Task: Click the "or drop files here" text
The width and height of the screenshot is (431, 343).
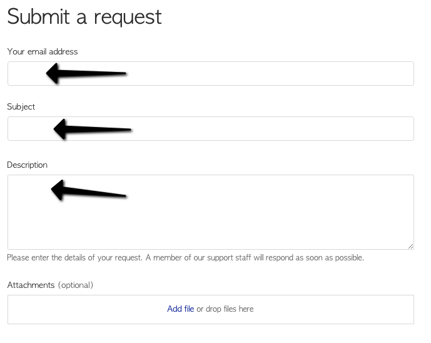Action: [x=225, y=309]
